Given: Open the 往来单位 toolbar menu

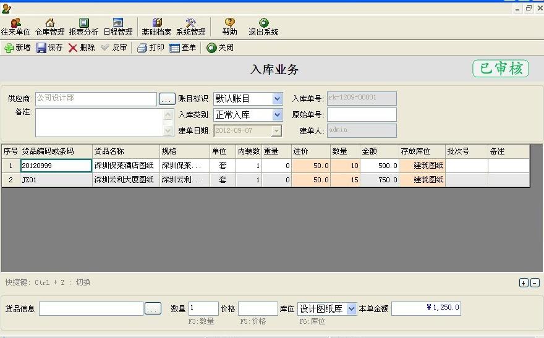Looking at the screenshot, I should click(15, 27).
